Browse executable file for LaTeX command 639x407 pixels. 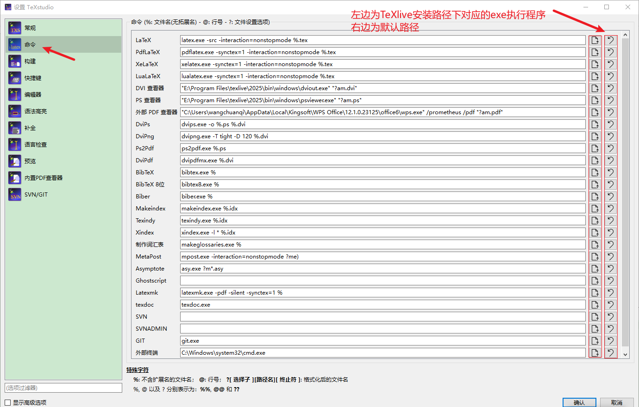595,40
